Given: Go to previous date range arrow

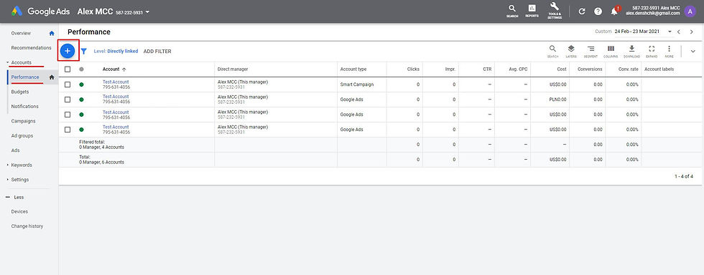Looking at the screenshot, I should pos(679,32).
